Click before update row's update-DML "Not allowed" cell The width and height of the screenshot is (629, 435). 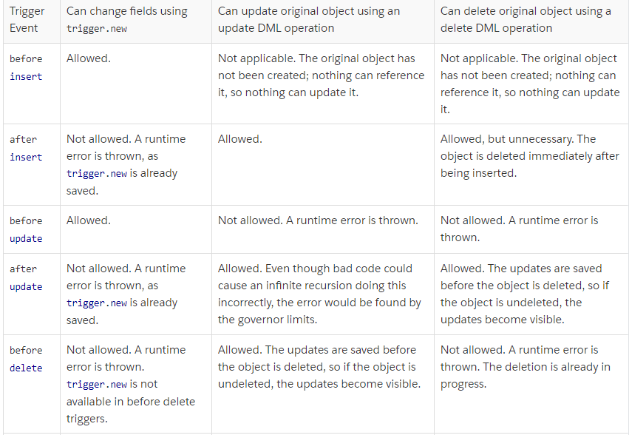tap(318, 220)
